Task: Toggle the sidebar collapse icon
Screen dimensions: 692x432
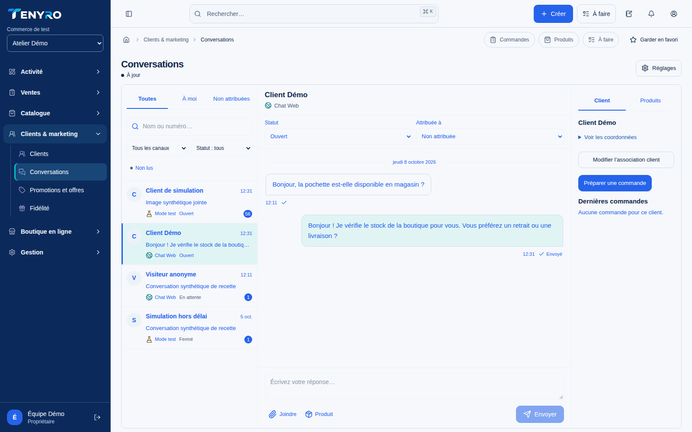Action: pos(129,14)
